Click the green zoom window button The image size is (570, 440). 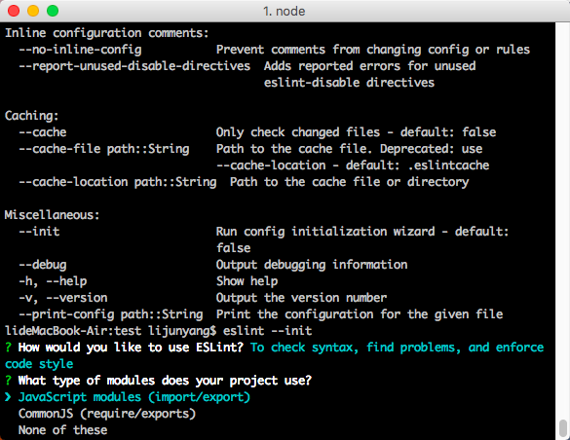tap(53, 11)
